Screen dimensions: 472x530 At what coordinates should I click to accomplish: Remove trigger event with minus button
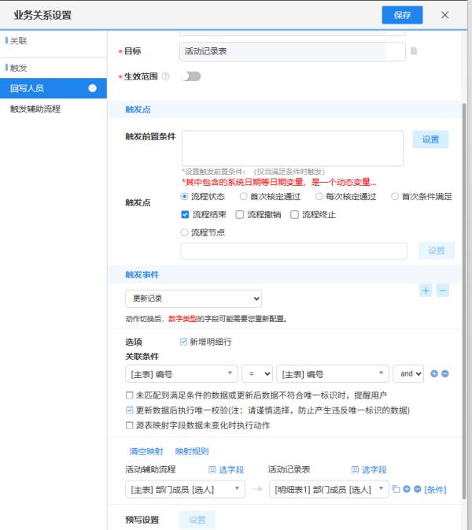tap(442, 291)
